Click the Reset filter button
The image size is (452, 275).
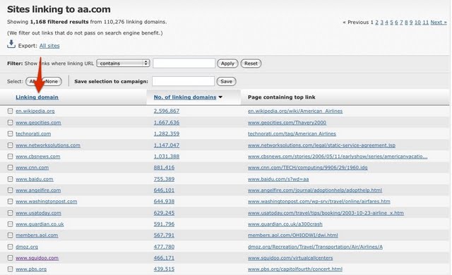pos(251,63)
